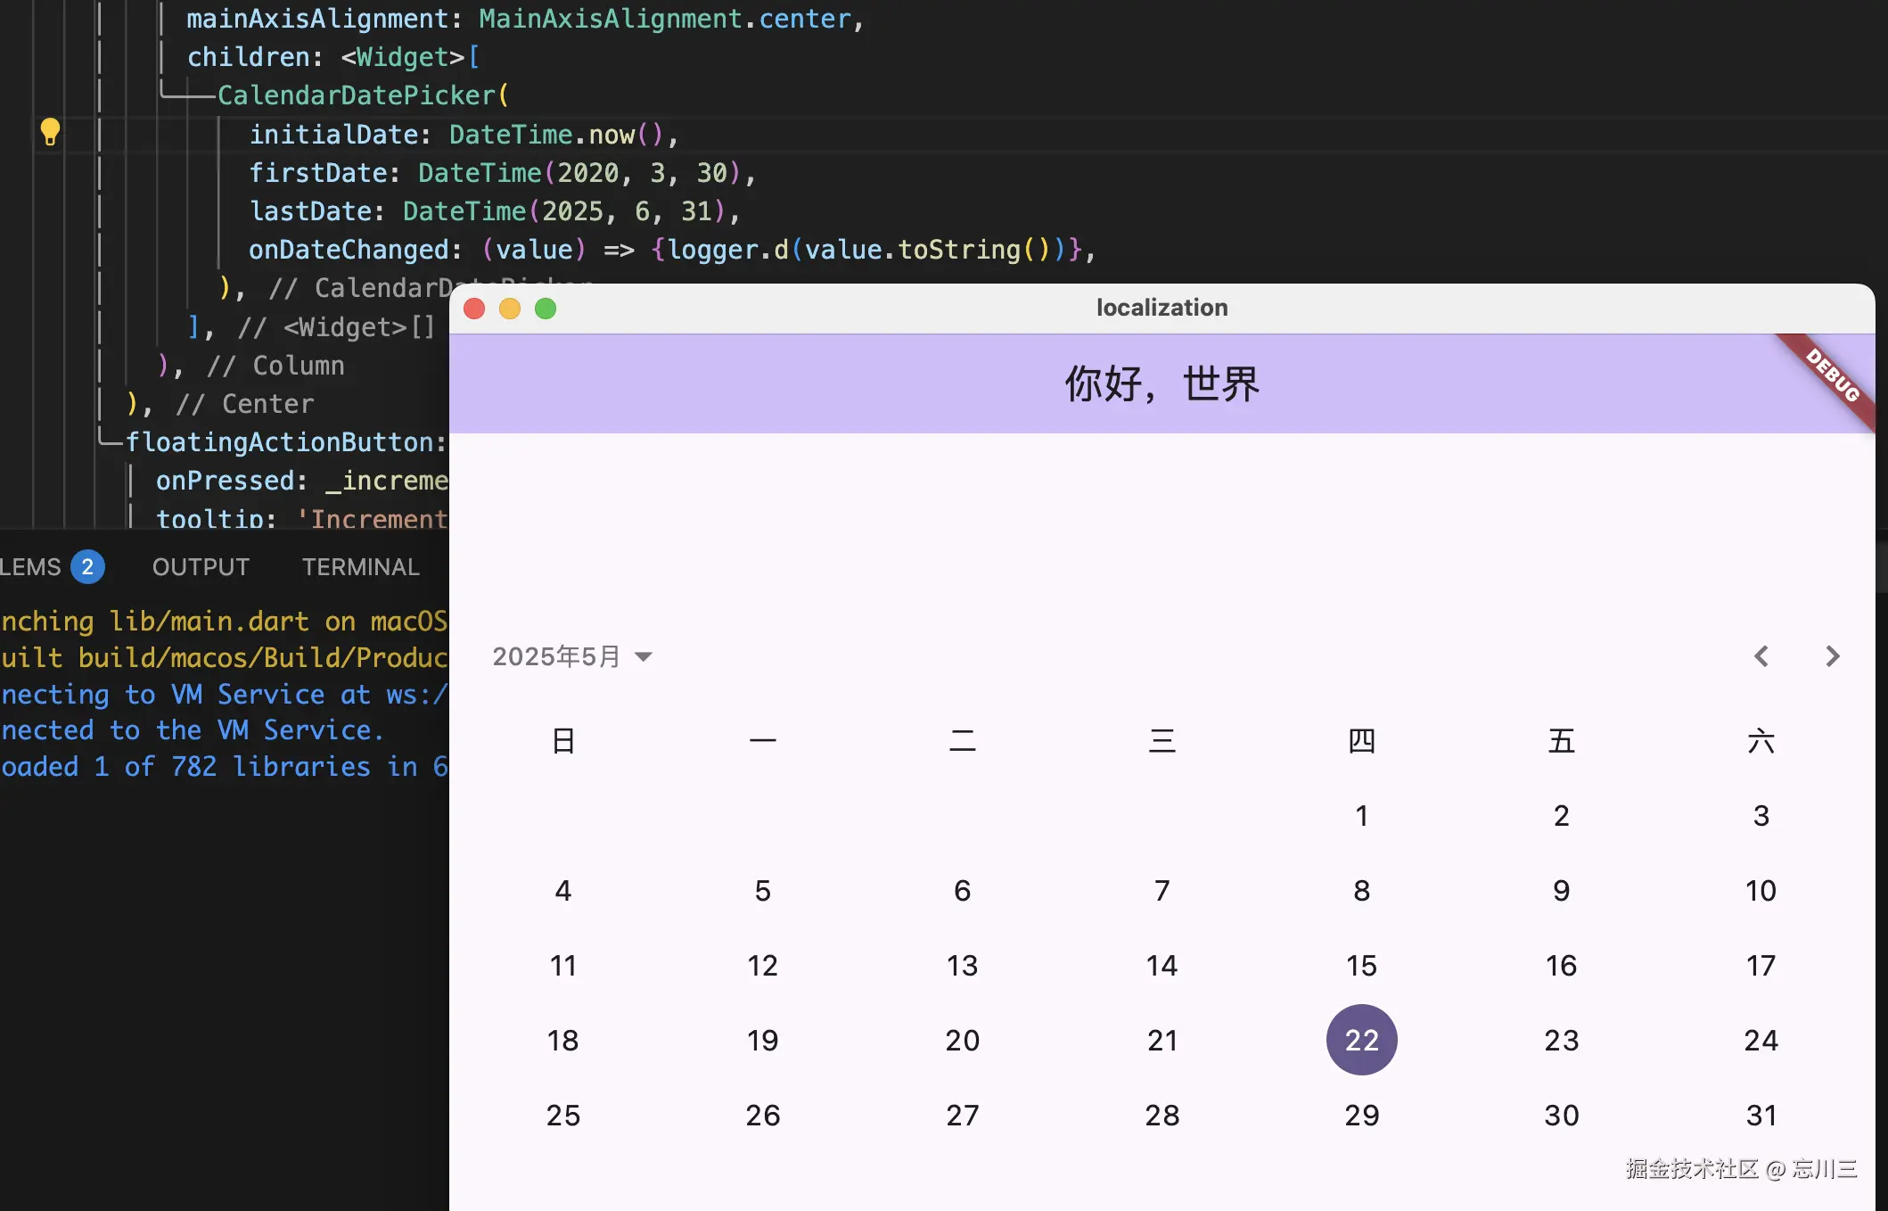1888x1211 pixels.
Task: Click the green fullscreen window button
Action: [546, 309]
